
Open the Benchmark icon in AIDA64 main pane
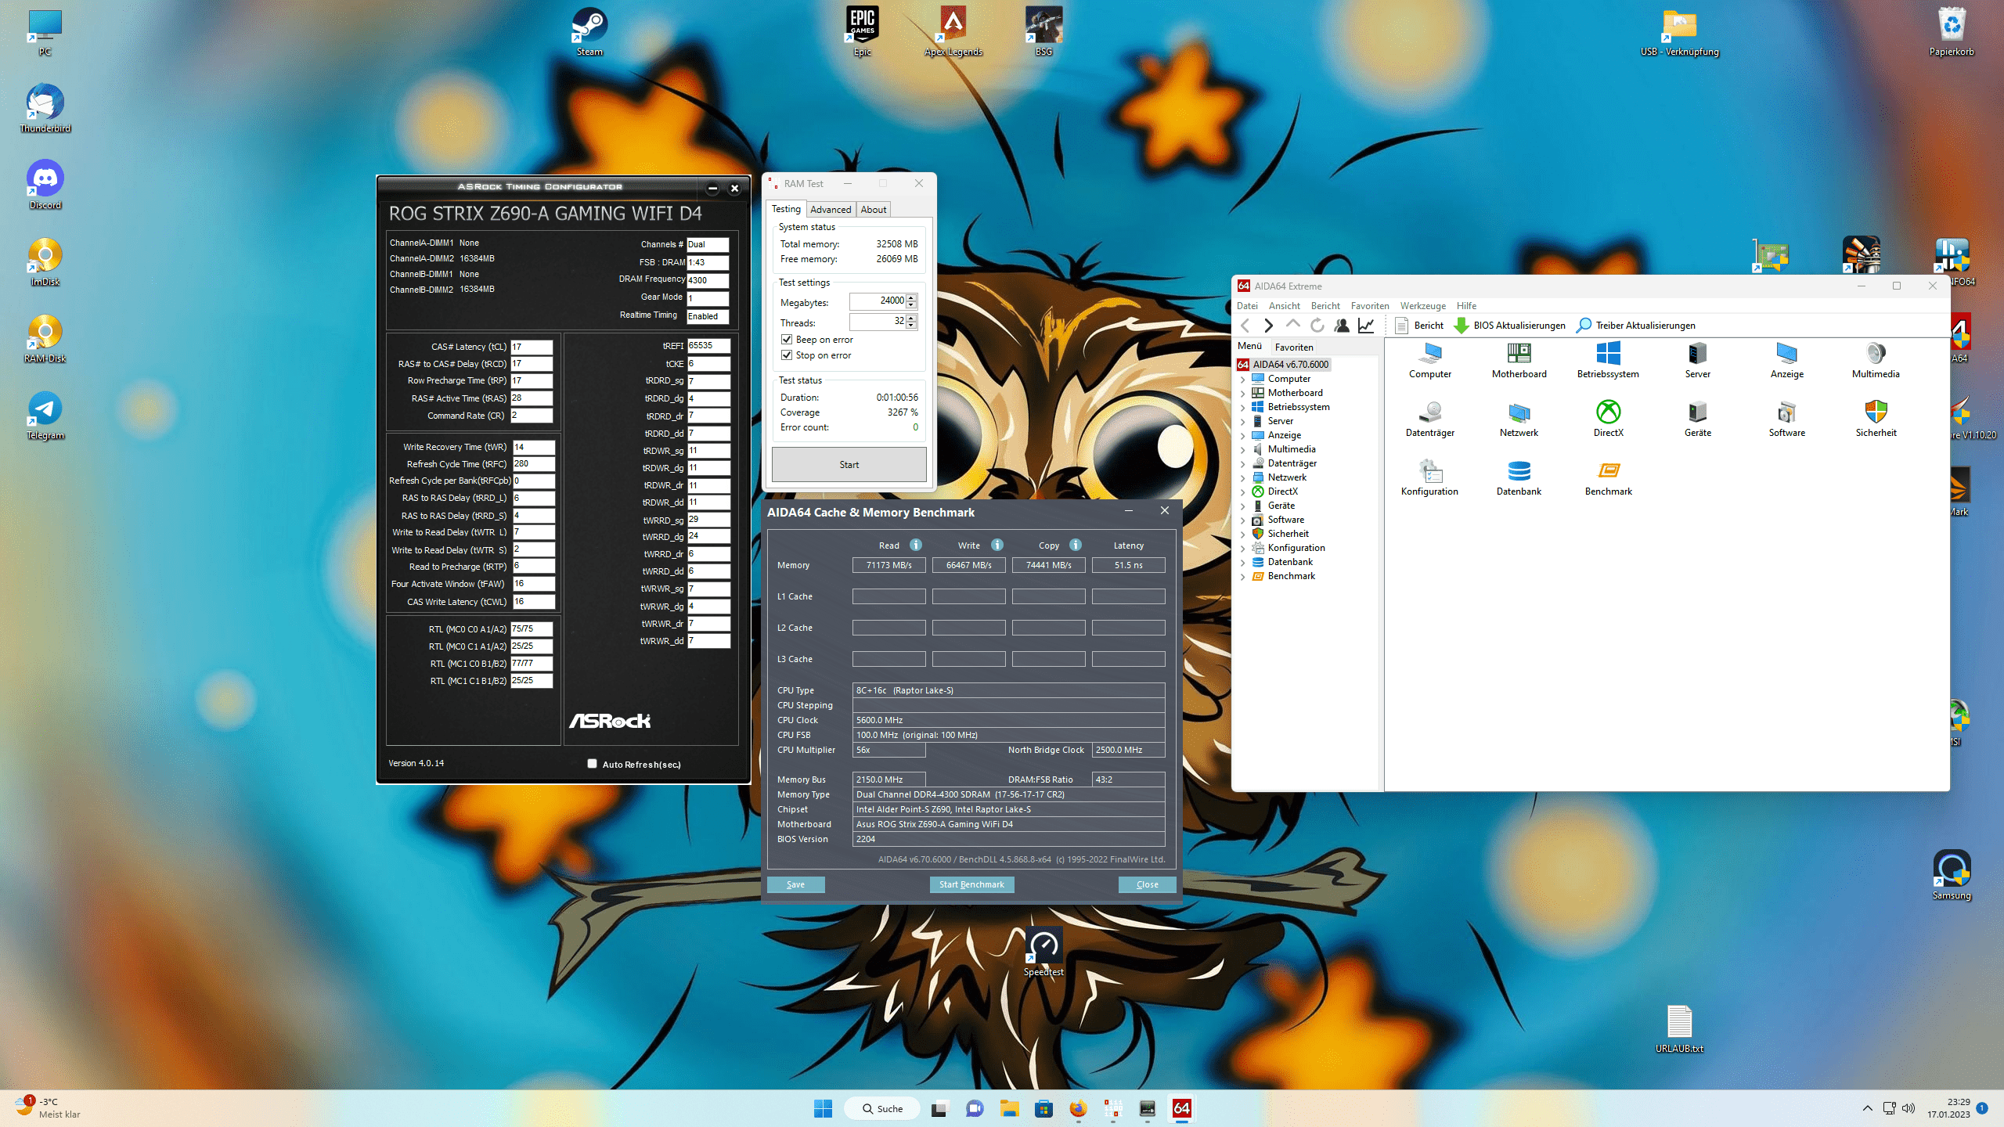click(x=1608, y=477)
